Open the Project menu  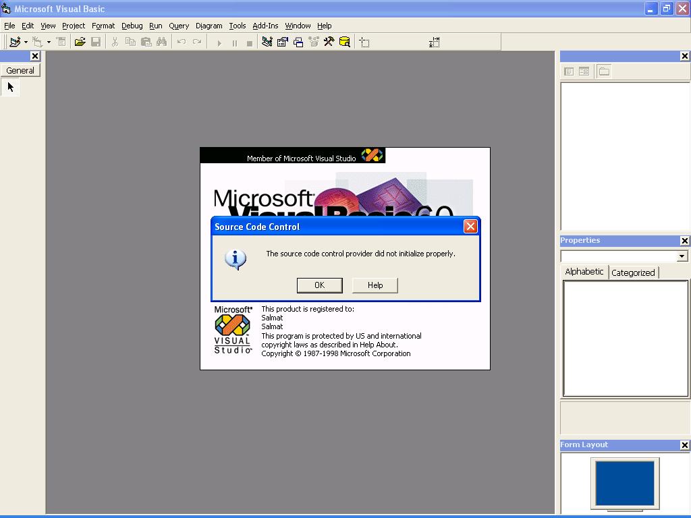click(x=74, y=26)
